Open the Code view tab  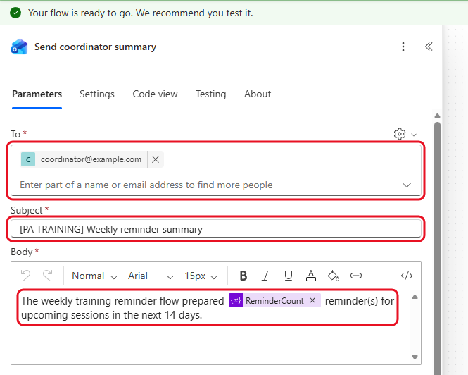pyautogui.click(x=155, y=94)
